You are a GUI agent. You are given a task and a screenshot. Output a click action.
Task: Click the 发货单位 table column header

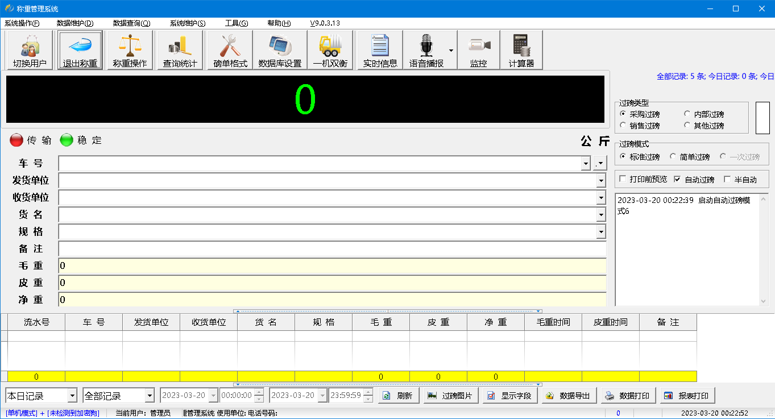(x=151, y=322)
